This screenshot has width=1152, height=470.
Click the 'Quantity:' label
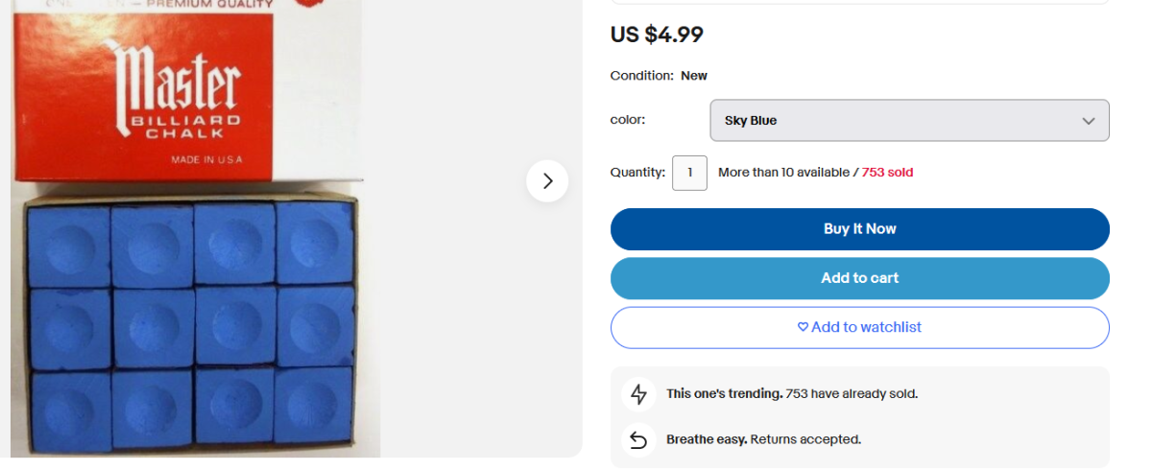[x=637, y=173]
